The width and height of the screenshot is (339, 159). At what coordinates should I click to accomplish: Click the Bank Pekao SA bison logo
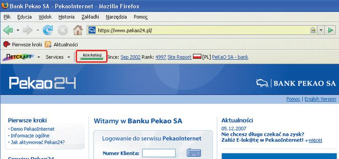coord(262,83)
